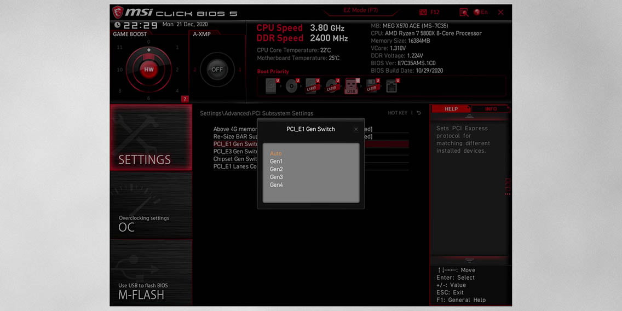The width and height of the screenshot is (622, 311).
Task: Select the USB optical drive boot icon
Action: click(x=332, y=85)
